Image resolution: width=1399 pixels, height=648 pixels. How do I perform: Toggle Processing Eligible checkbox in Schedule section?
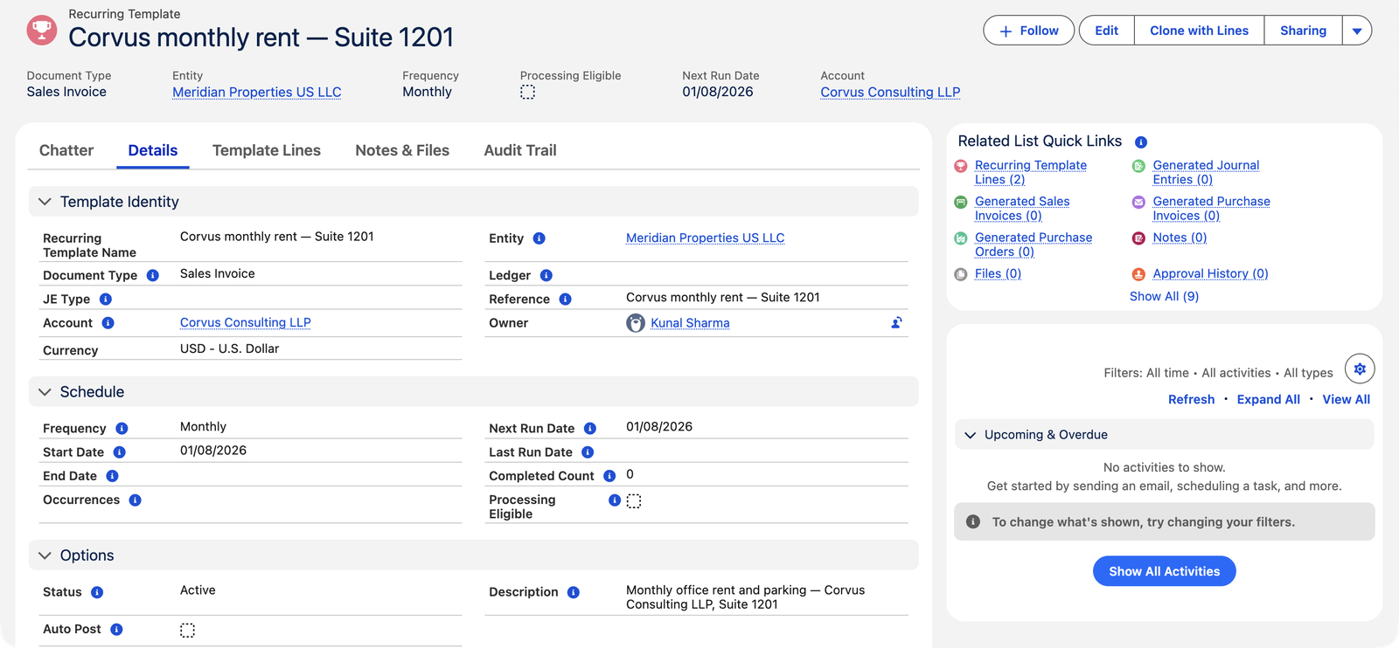click(x=634, y=500)
